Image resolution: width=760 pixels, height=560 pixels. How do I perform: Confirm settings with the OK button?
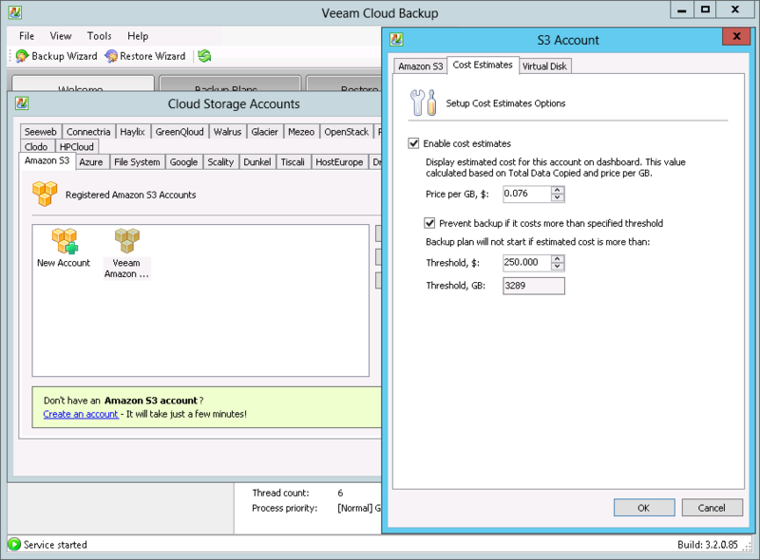(x=644, y=507)
